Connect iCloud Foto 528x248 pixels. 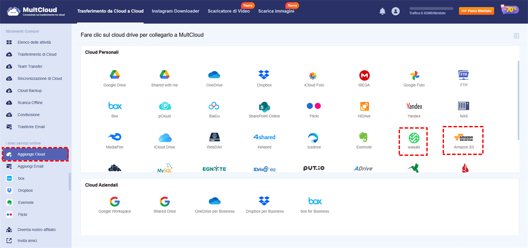pos(314,79)
